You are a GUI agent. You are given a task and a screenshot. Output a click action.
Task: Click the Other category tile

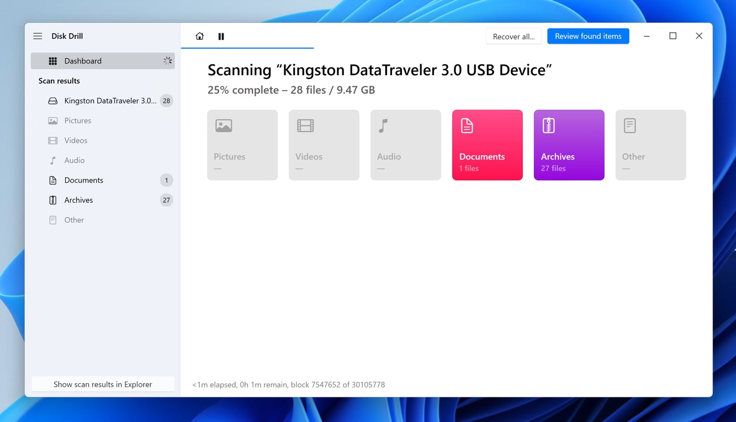click(x=650, y=145)
